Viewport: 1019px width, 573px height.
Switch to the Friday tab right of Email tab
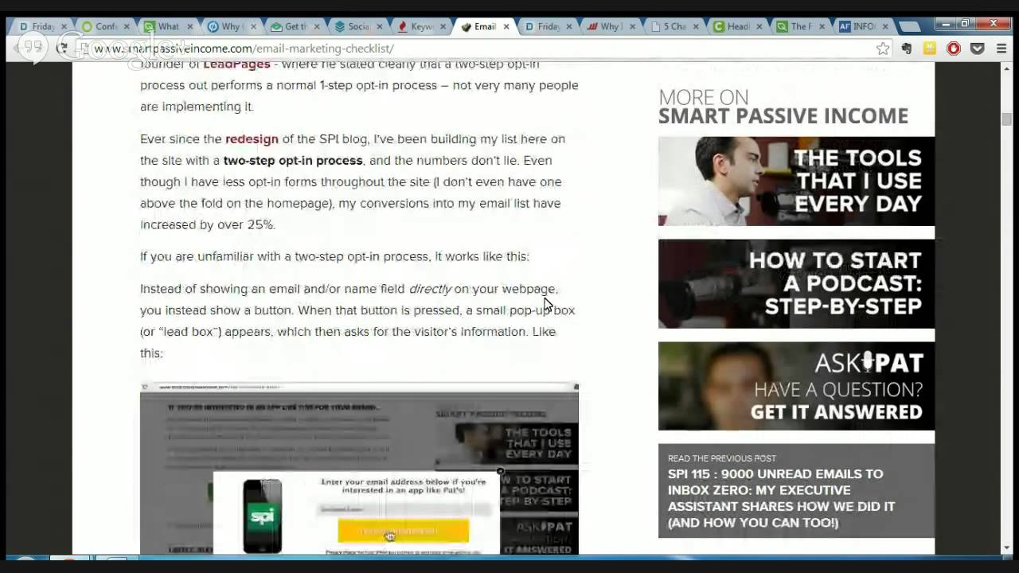[547, 26]
